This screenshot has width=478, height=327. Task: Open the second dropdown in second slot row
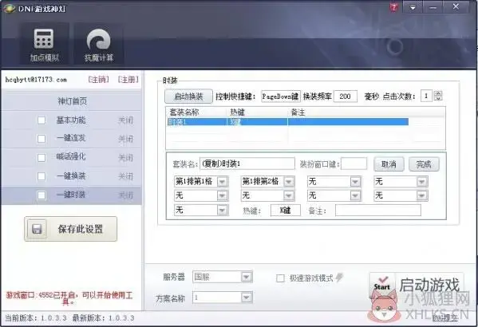click(x=289, y=195)
